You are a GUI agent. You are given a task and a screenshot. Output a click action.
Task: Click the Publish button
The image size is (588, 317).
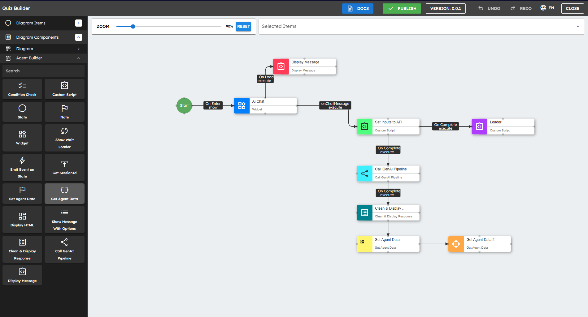point(402,8)
